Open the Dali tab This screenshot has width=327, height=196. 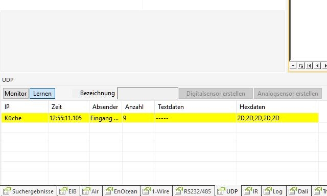(x=299, y=191)
